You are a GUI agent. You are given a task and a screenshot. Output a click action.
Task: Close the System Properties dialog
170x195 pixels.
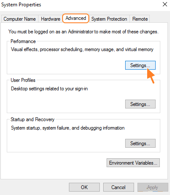[165, 4]
